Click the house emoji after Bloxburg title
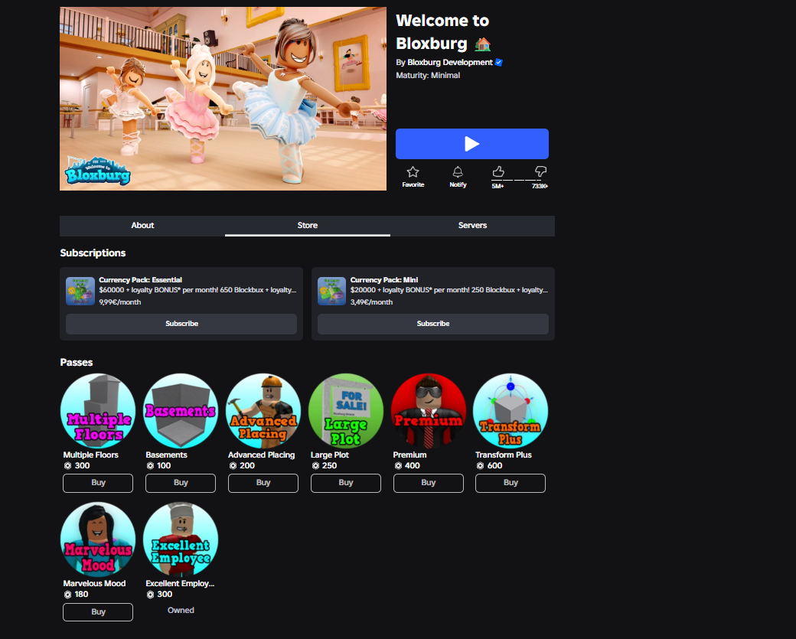 pos(483,44)
